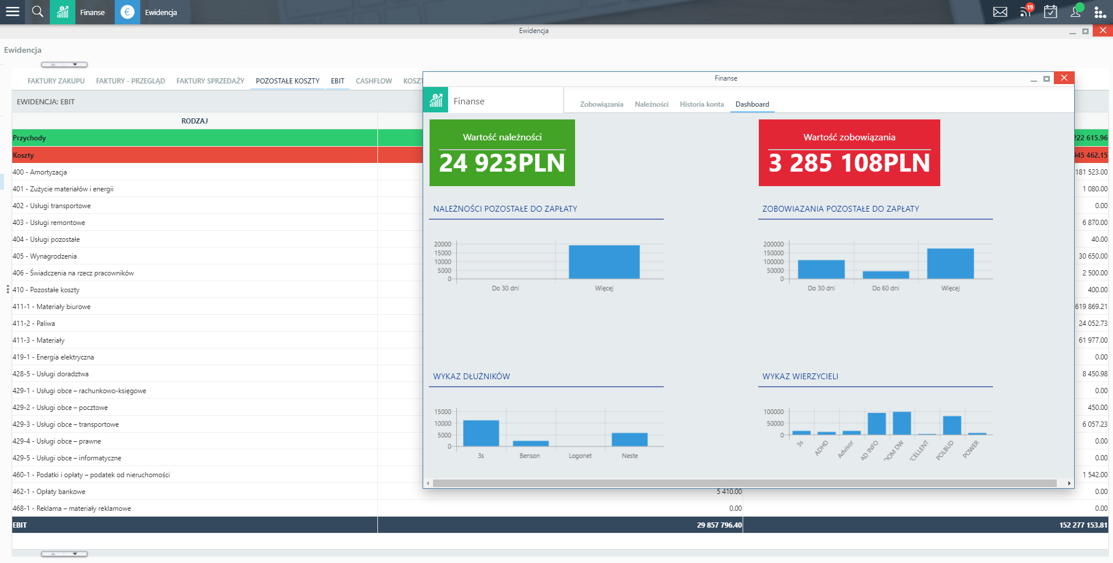Click the right scroll arrow in Finanse window
The height and width of the screenshot is (563, 1113).
(x=1070, y=483)
